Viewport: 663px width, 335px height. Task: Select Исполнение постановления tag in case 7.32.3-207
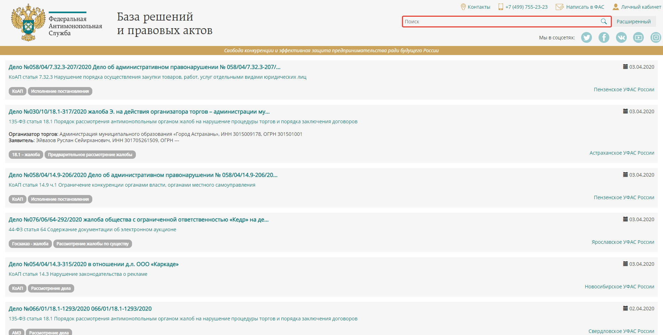tap(60, 91)
